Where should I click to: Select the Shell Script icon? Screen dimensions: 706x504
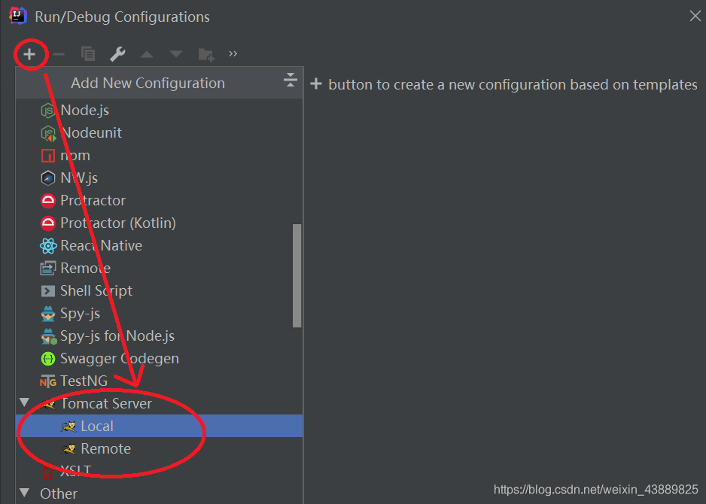point(47,291)
